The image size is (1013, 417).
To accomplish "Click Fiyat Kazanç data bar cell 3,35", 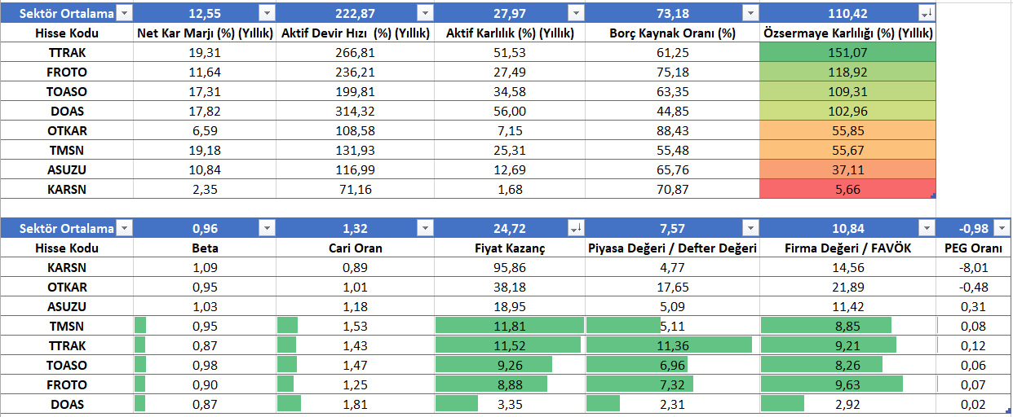I will [x=509, y=404].
